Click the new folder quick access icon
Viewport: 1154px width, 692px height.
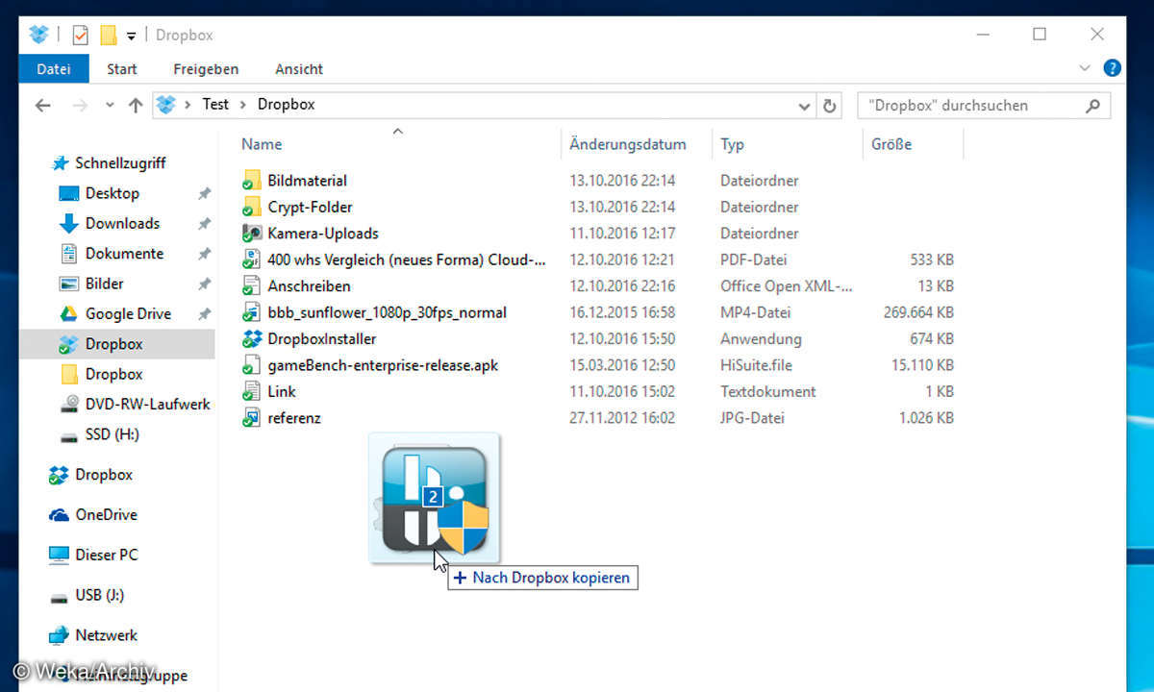(x=109, y=35)
